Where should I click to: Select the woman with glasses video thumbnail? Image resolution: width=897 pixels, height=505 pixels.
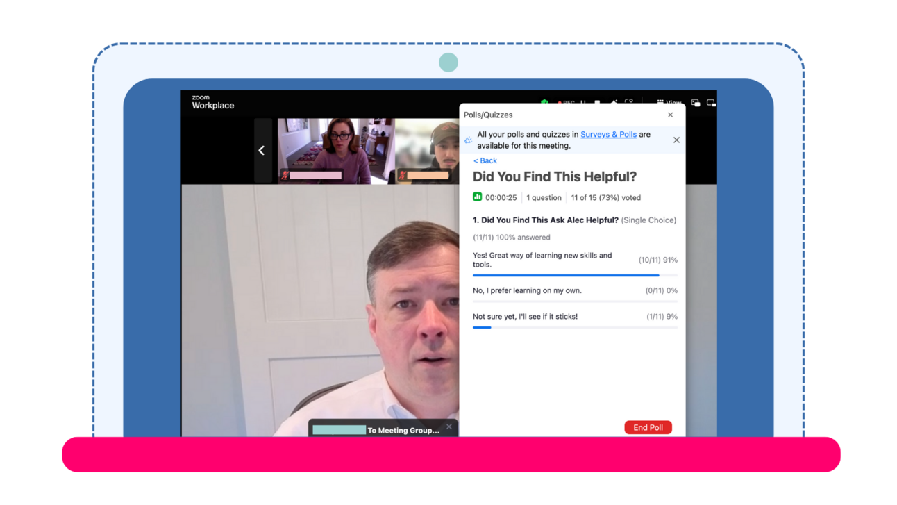point(336,151)
